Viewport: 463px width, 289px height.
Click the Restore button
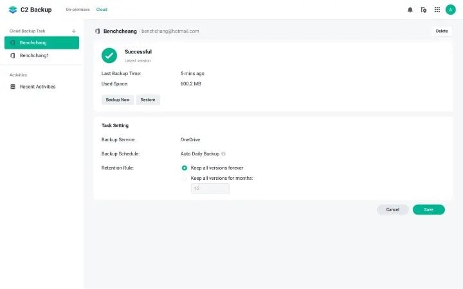pos(148,100)
